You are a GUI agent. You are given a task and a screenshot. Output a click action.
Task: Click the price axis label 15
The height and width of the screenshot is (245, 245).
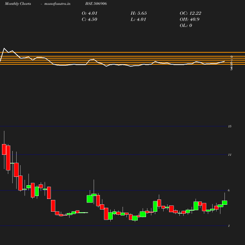230,126
